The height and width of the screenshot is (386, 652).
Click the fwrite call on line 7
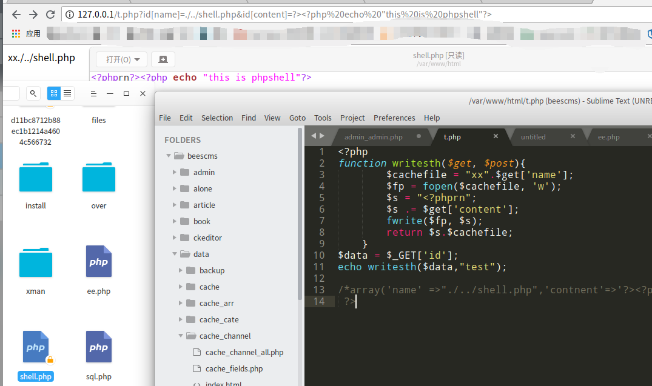(x=404, y=221)
